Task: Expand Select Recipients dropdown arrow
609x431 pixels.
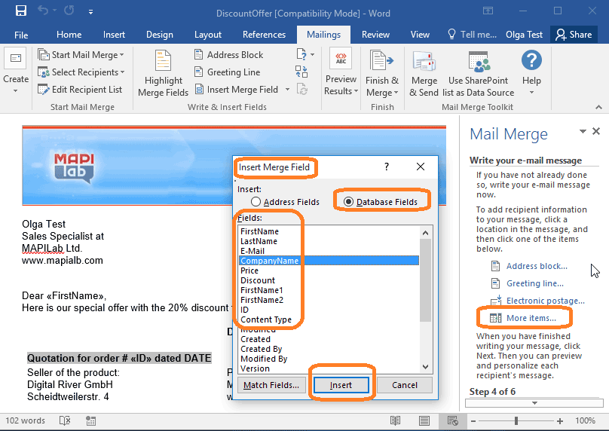Action: point(122,72)
